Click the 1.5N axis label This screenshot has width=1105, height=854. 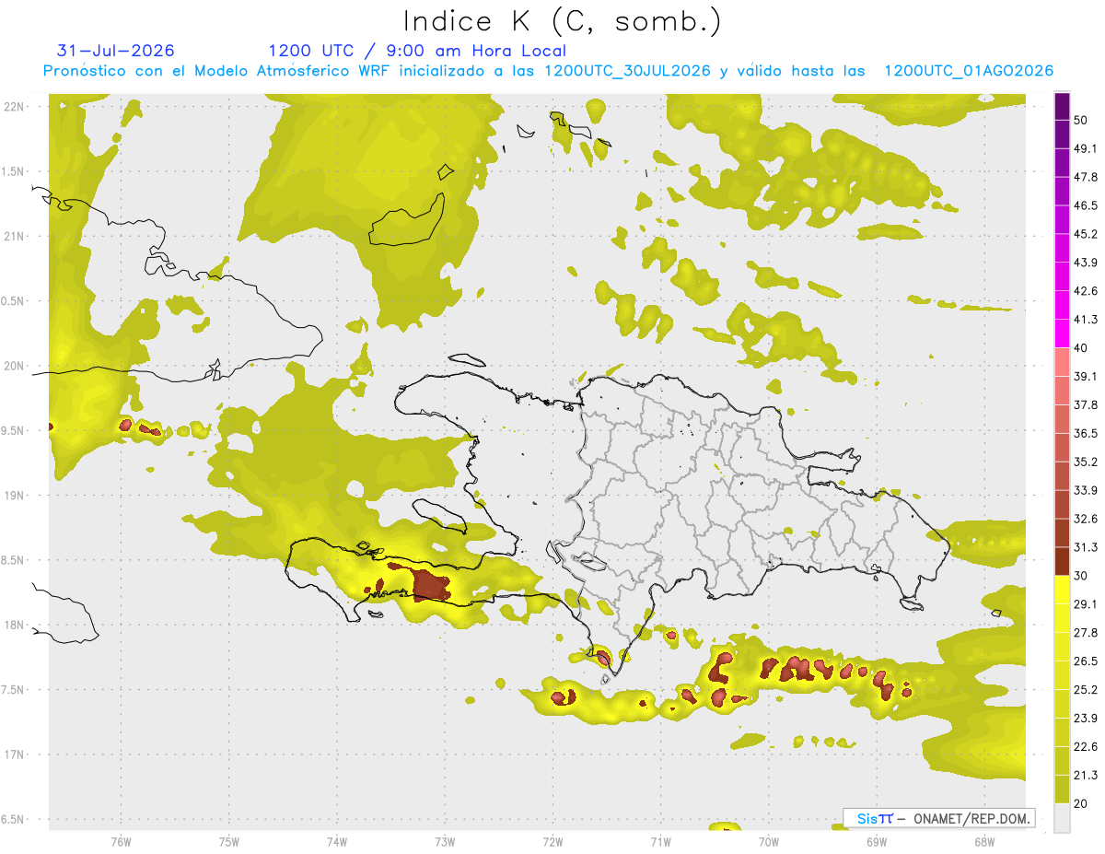[14, 171]
